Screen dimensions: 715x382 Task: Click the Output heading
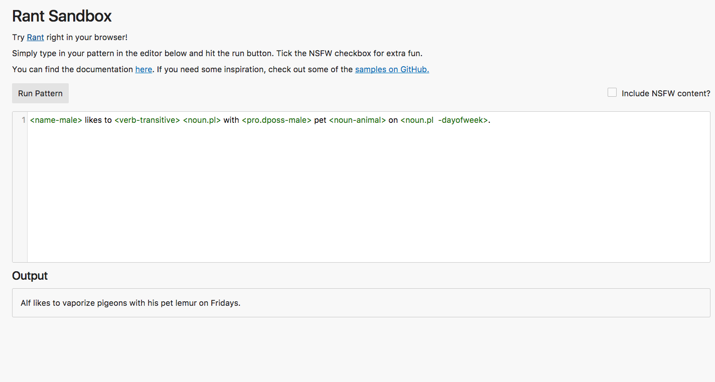tap(30, 276)
